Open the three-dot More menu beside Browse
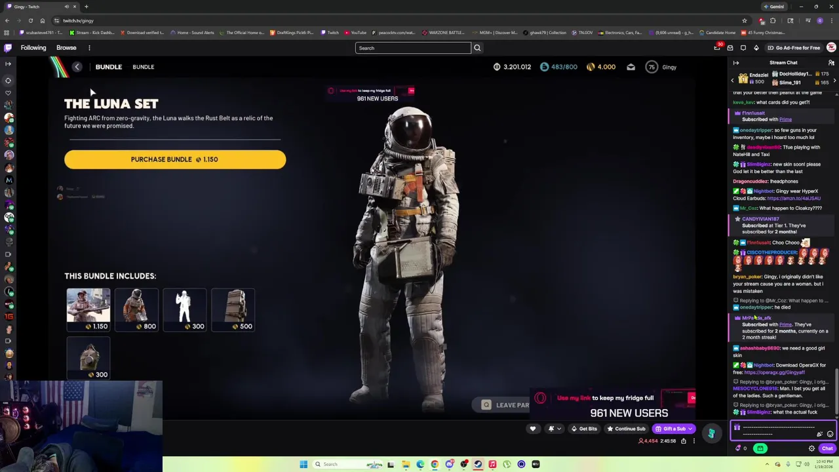 [89, 48]
